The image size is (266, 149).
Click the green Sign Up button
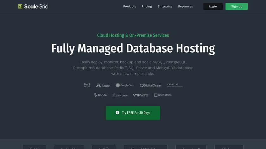237,6
